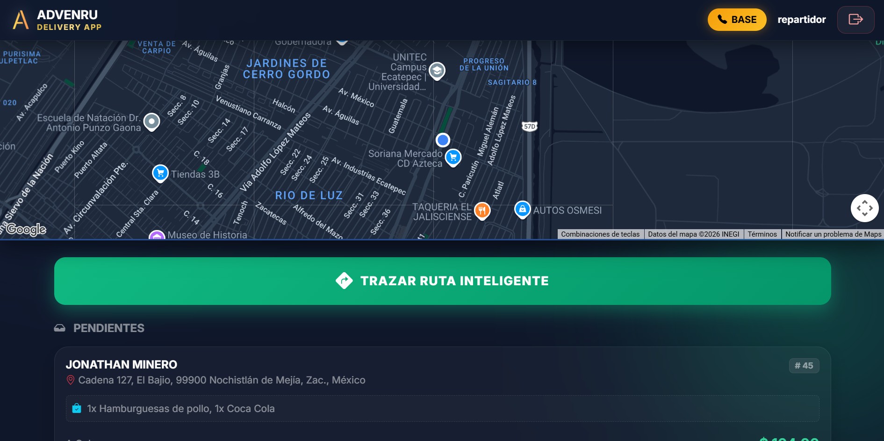Click the Venustiano Carranza street label

[x=248, y=113]
